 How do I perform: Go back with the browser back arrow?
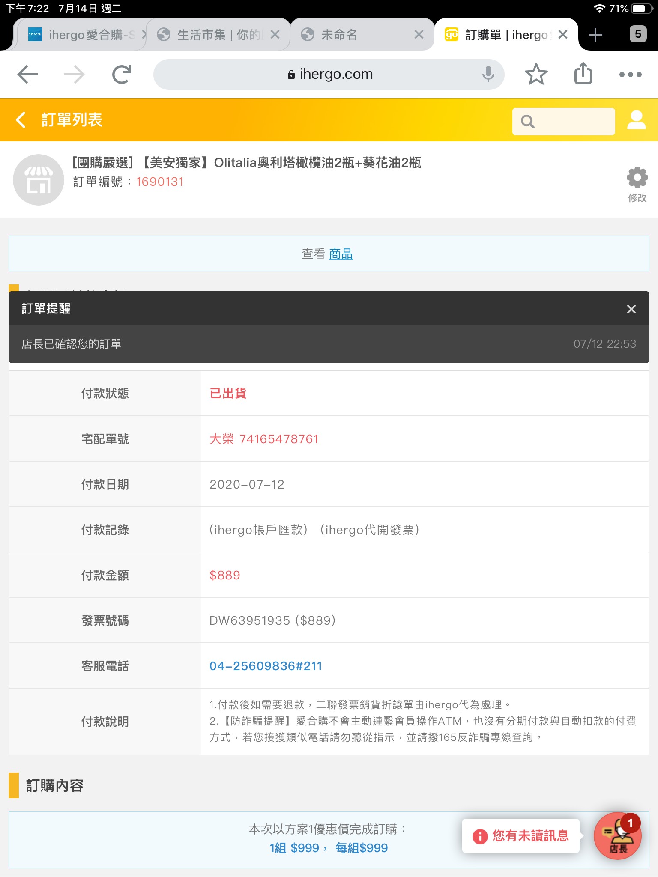point(27,75)
